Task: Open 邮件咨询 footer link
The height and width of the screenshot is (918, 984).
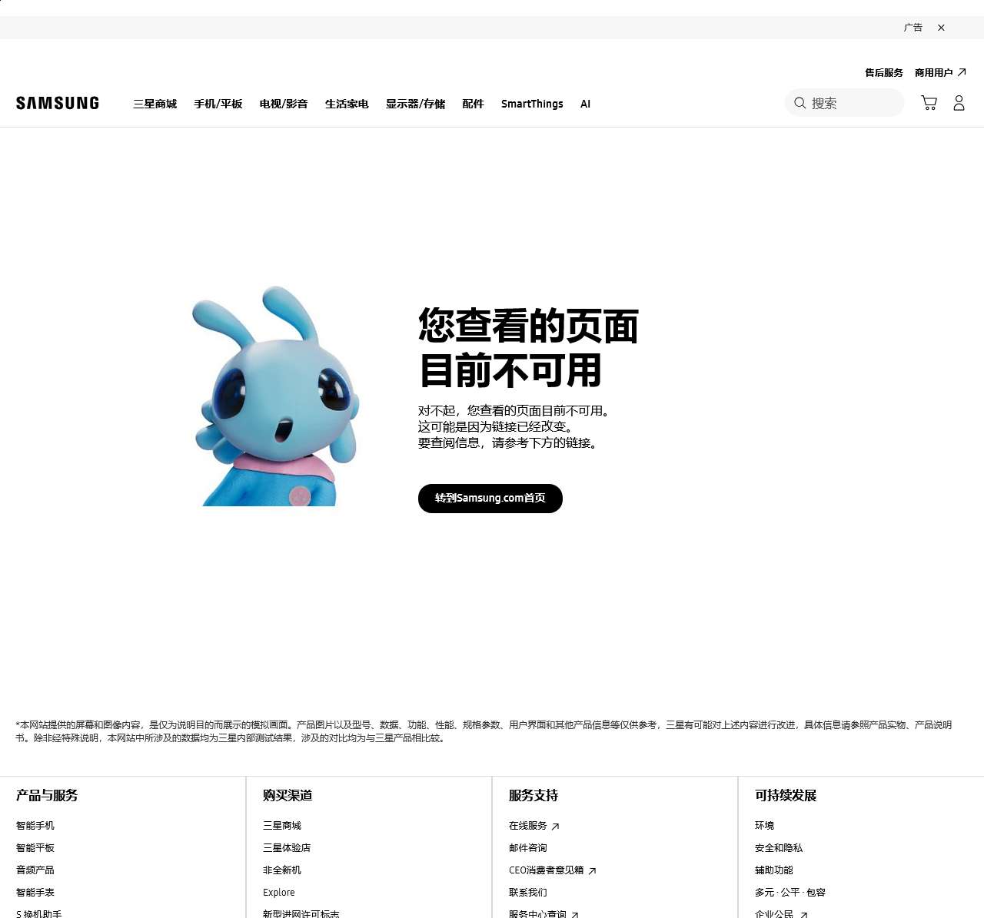Action: coord(528,848)
